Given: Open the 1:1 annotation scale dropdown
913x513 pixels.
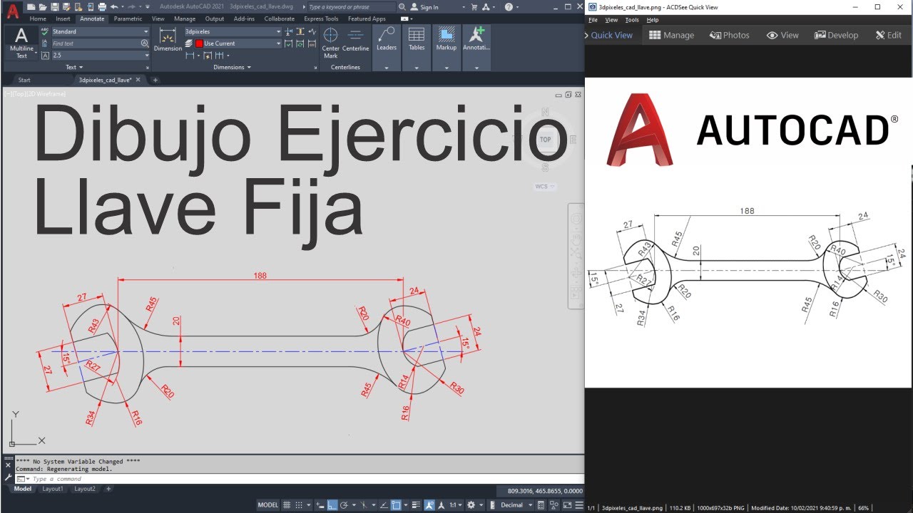Looking at the screenshot, I should [455, 505].
